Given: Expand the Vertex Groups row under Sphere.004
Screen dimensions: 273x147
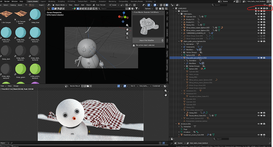Looking at the screenshot, I should coord(182,52).
